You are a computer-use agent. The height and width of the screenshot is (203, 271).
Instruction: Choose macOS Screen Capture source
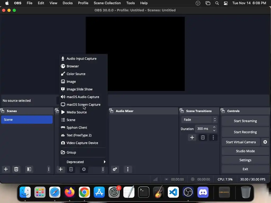83,104
